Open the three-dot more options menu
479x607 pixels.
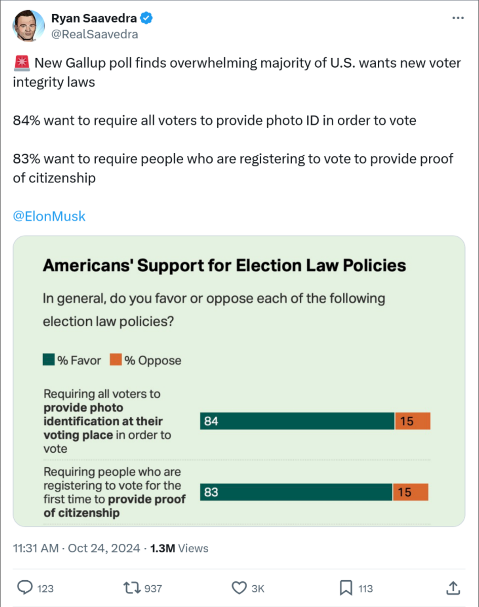pyautogui.click(x=457, y=18)
